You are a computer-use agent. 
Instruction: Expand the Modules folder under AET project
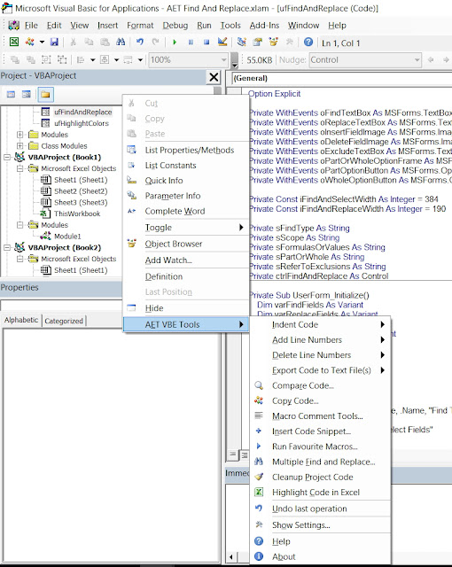click(x=20, y=135)
